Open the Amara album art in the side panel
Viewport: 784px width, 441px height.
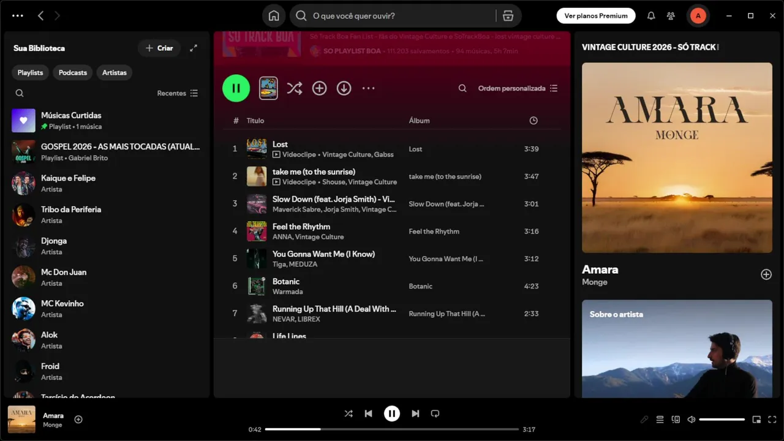[677, 157]
